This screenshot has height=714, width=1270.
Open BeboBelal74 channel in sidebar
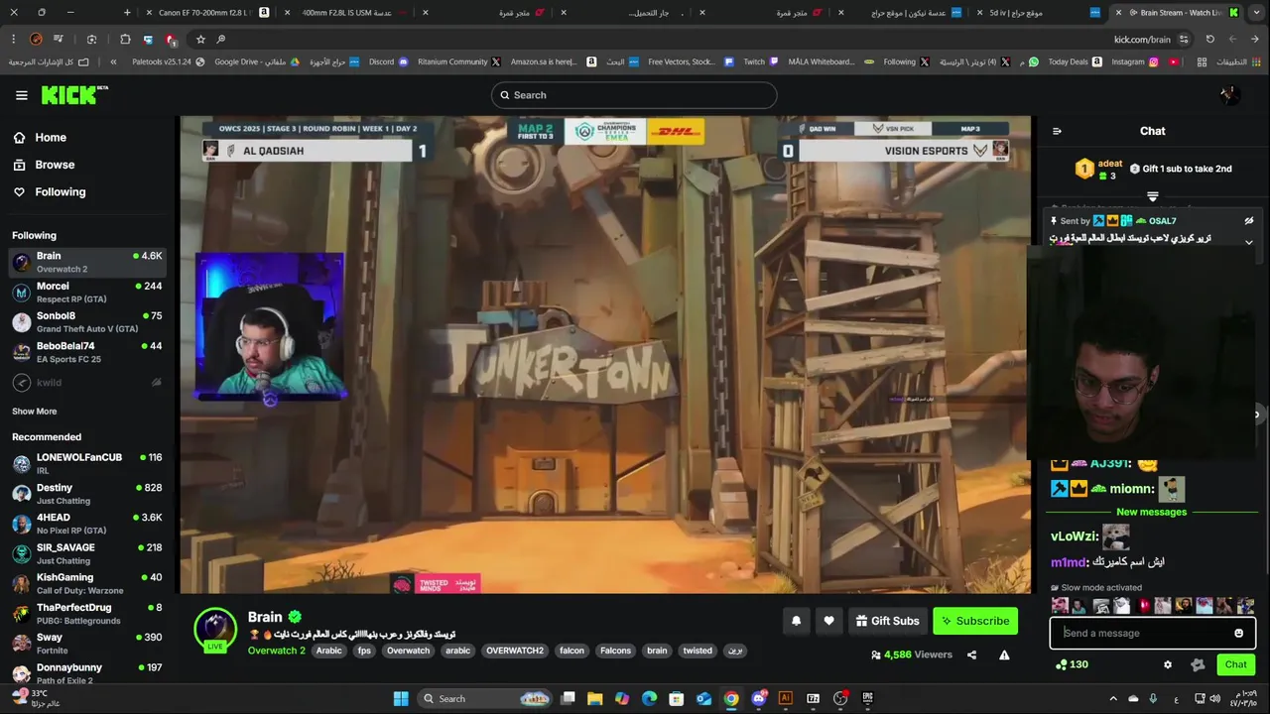pyautogui.click(x=86, y=352)
